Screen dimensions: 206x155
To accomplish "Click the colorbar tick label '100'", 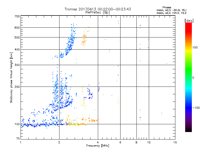I will 195,48.
